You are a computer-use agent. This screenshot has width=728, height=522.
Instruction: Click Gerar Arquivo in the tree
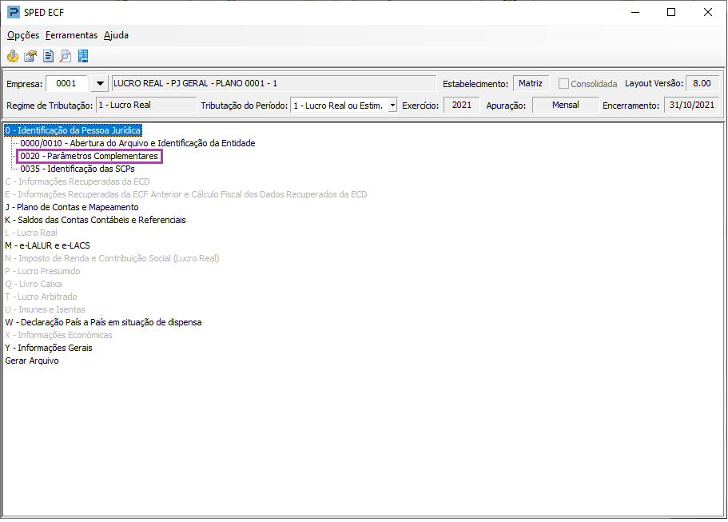tap(32, 361)
